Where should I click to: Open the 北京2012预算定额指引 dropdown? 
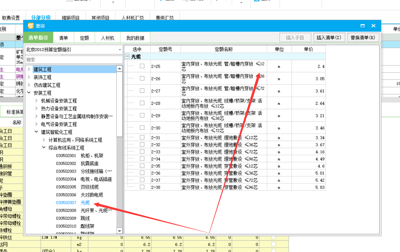[x=120, y=50]
